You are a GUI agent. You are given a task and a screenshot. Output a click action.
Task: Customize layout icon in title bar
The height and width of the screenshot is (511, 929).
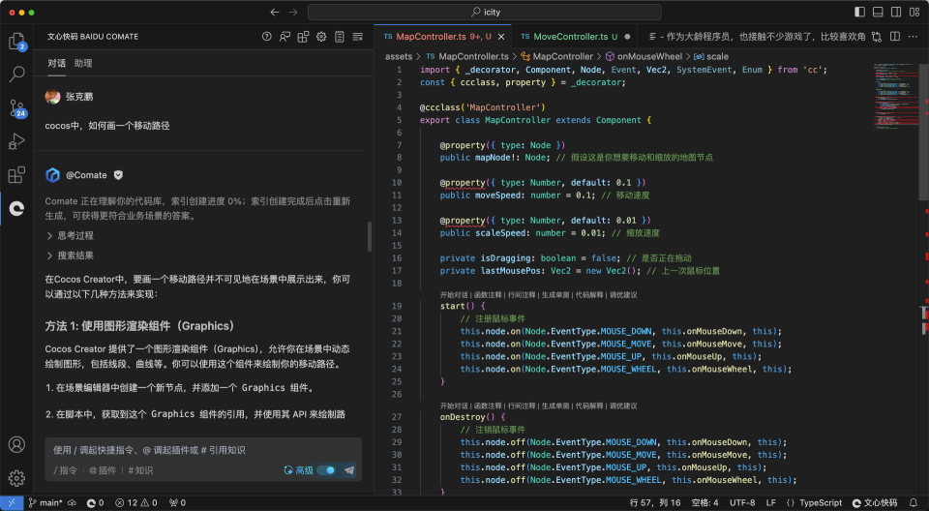914,12
